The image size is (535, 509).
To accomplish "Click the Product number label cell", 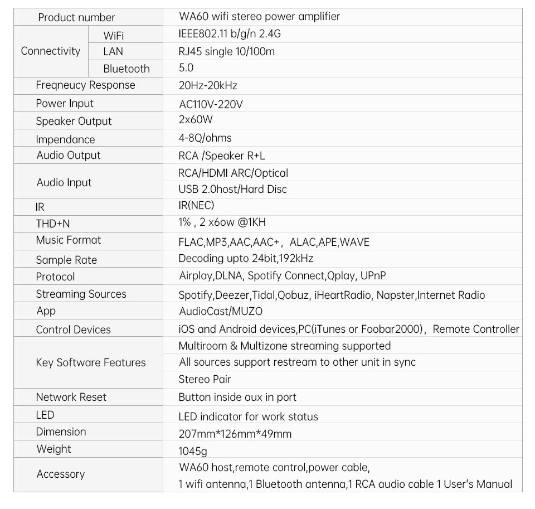I will [x=89, y=17].
